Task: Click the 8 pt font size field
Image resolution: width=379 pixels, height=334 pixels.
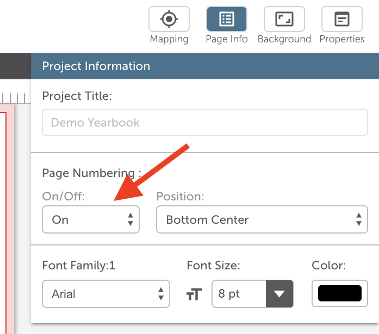Action: pos(239,294)
